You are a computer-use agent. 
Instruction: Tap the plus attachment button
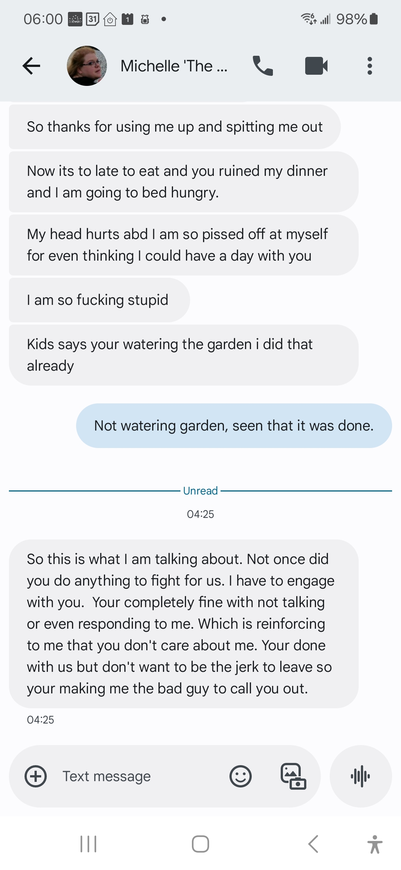[x=36, y=776]
